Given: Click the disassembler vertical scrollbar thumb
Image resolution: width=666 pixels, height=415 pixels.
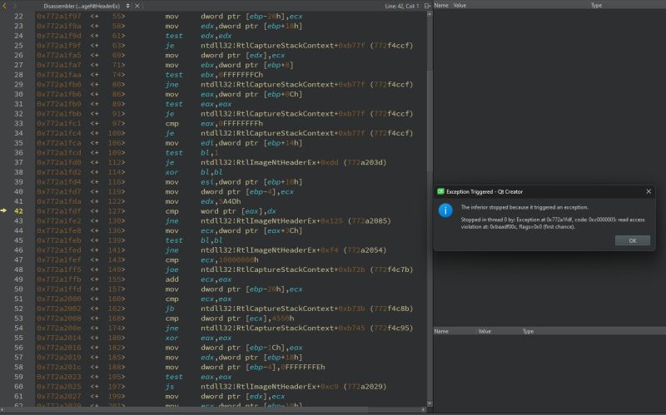Looking at the screenshot, I should click(430, 121).
